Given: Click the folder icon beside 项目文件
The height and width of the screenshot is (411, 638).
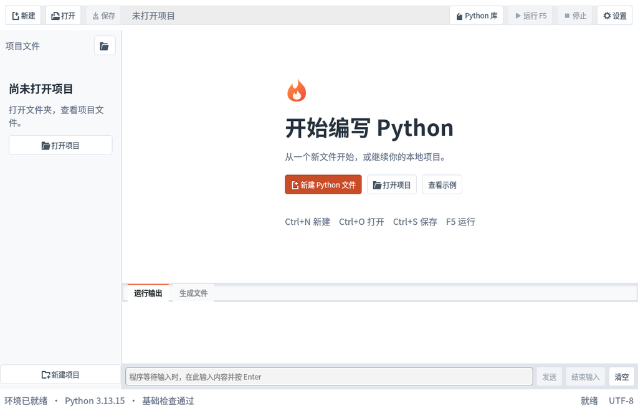Looking at the screenshot, I should point(105,46).
